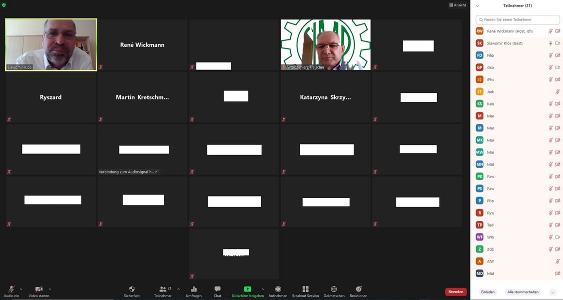Click the Bildschirm freigeben share screen icon
The image size is (563, 300).
247,289
